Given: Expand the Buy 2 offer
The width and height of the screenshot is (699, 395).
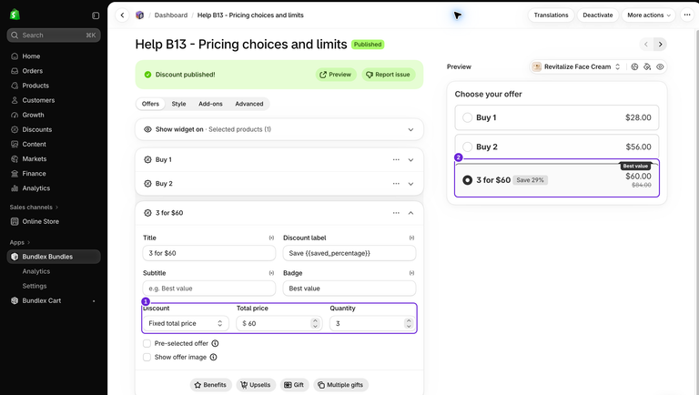Looking at the screenshot, I should tap(410, 184).
